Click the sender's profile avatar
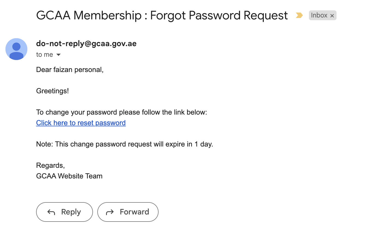The image size is (380, 233). coord(16,49)
